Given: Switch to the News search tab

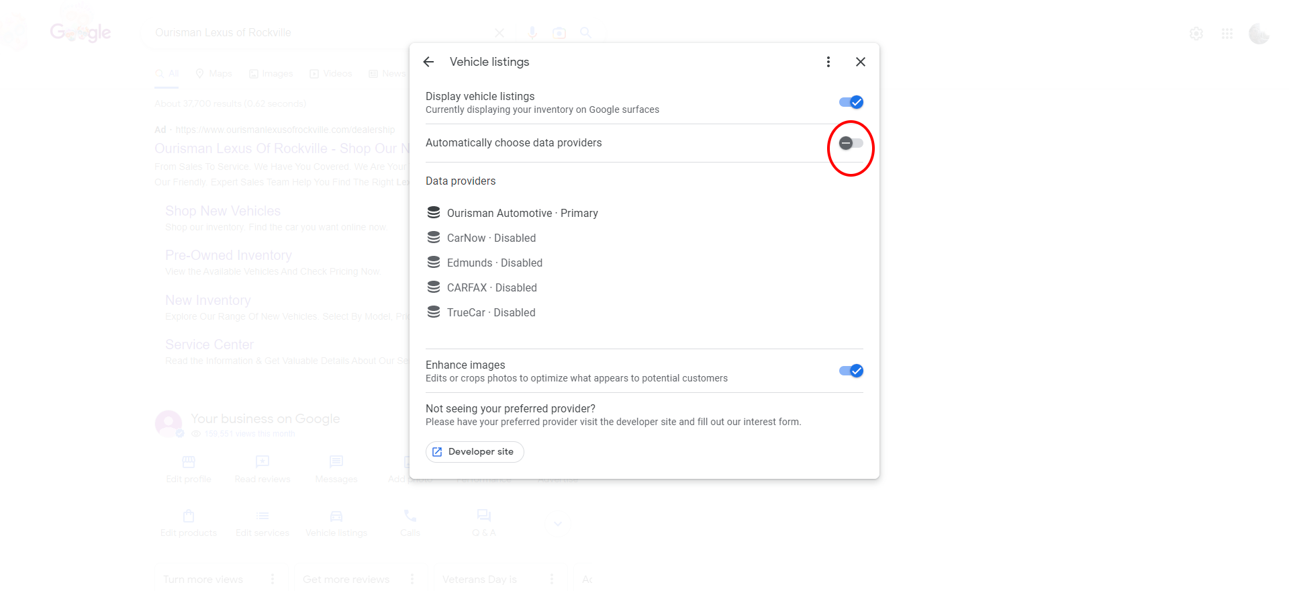Looking at the screenshot, I should pyautogui.click(x=387, y=74).
